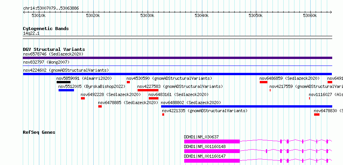Click the chr14:53007079..53063886 coordinate label
The height and width of the screenshot is (165, 343).
click(51, 8)
